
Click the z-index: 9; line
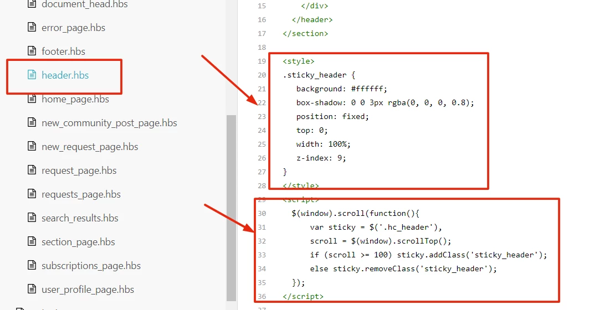[x=321, y=158]
